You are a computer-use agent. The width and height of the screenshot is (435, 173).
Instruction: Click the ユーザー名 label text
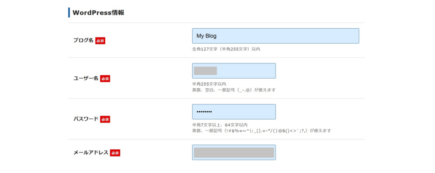pos(86,79)
